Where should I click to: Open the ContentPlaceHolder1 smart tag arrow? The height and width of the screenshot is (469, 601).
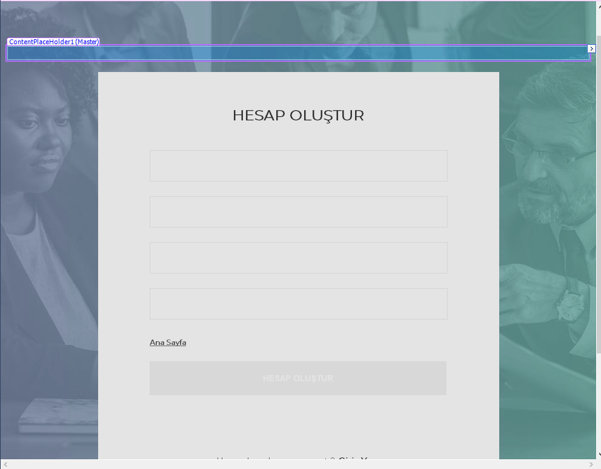pyautogui.click(x=591, y=48)
